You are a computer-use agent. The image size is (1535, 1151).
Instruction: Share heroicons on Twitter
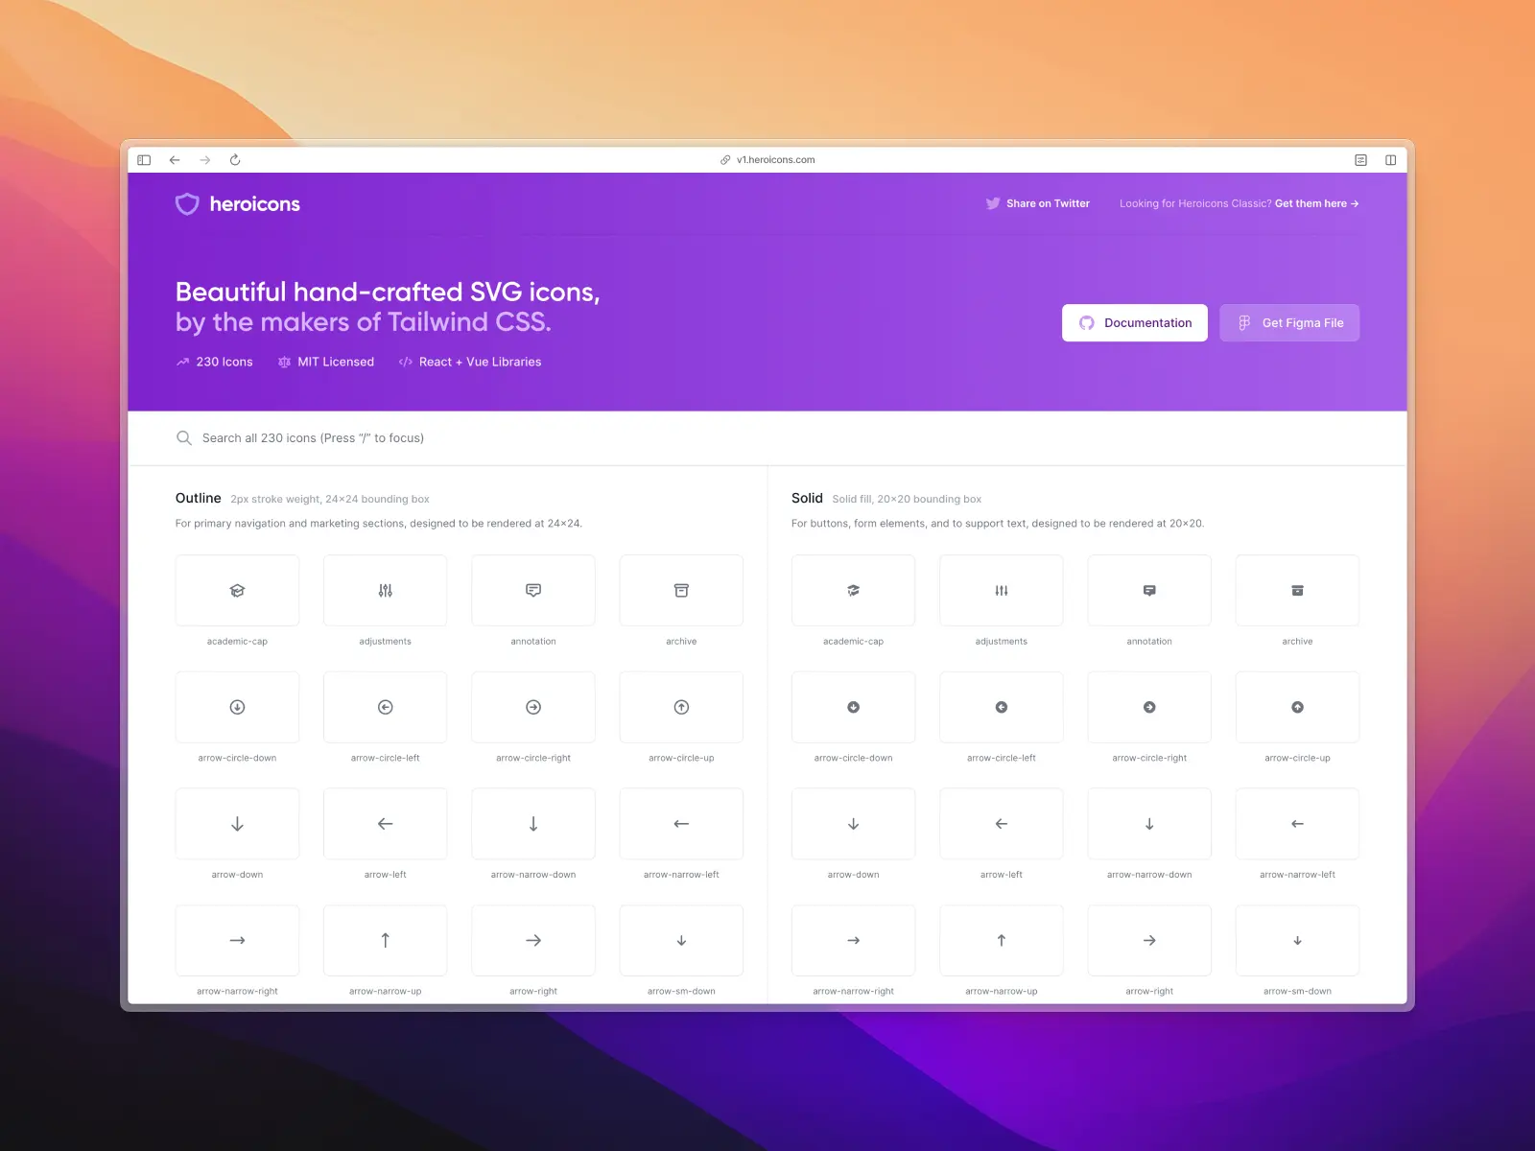[x=1038, y=203]
